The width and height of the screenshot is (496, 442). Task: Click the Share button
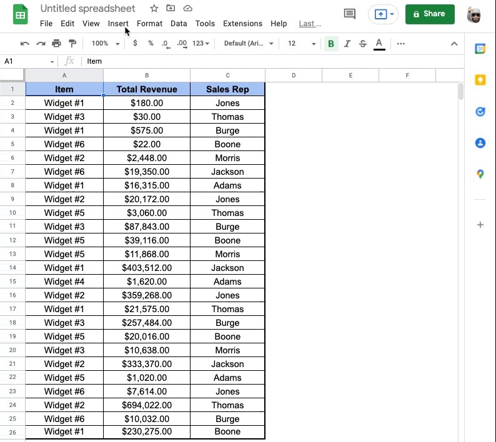[x=430, y=14]
